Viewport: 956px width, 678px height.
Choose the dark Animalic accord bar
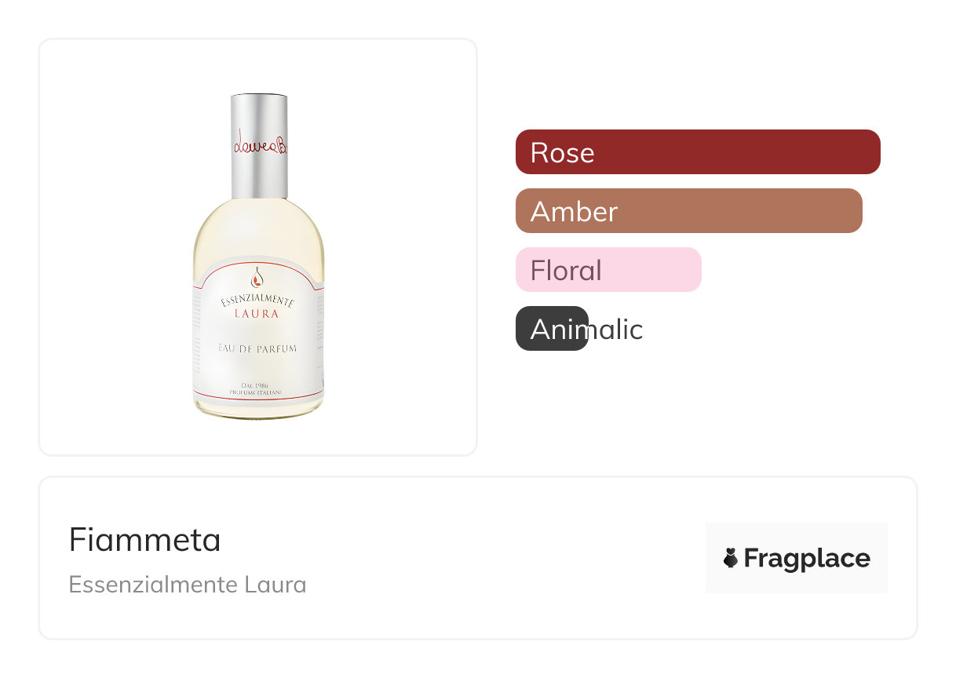point(552,329)
